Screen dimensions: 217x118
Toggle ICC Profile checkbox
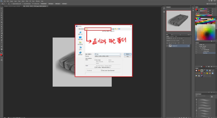click(95, 67)
